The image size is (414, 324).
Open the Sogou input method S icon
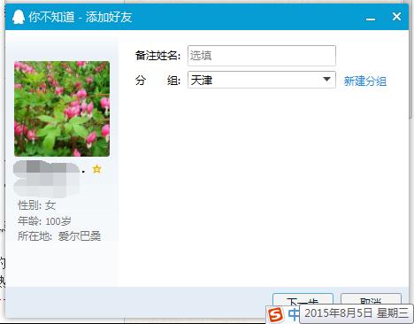click(275, 314)
